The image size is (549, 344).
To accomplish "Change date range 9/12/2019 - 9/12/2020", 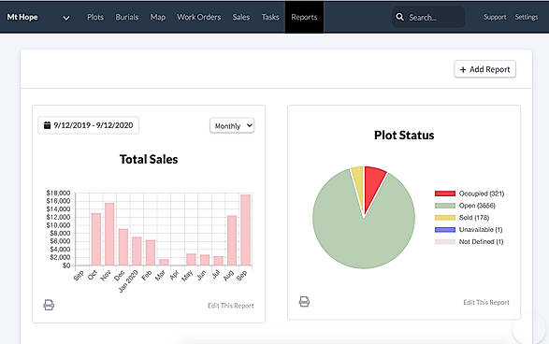I will coord(88,125).
